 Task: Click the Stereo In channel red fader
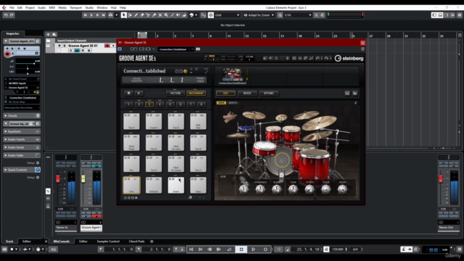pos(58,178)
